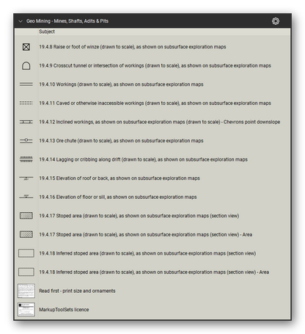The width and height of the screenshot is (305, 334).
Task: Select the 19.4.18 Inferred stoped area icon
Action: [26, 253]
